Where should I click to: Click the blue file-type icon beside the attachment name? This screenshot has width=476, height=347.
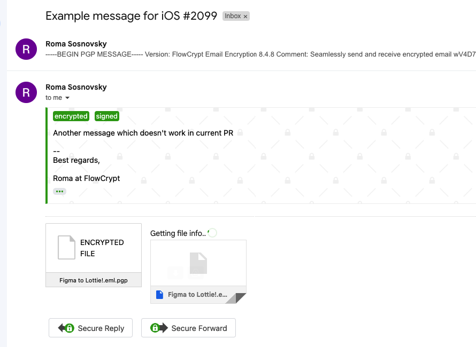coord(159,294)
